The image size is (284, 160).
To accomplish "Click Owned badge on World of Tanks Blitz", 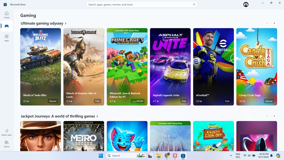I will (x=53, y=101).
